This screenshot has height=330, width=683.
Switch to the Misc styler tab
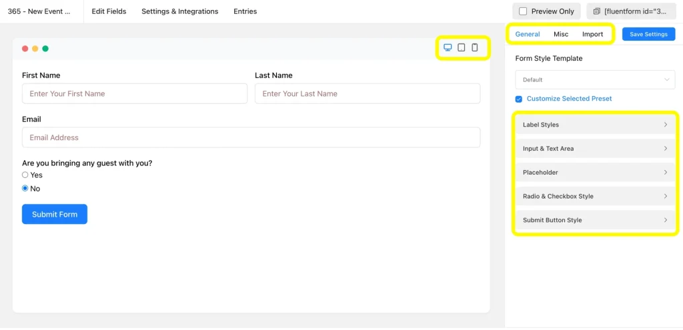click(561, 34)
